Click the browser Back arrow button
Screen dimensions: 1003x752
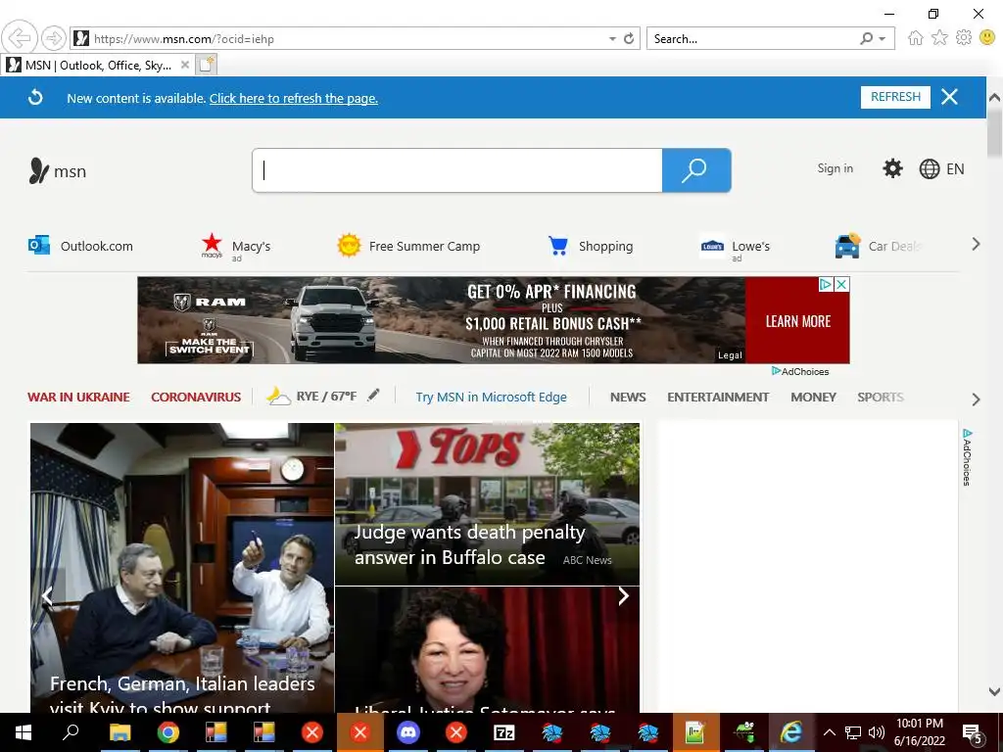[20, 38]
